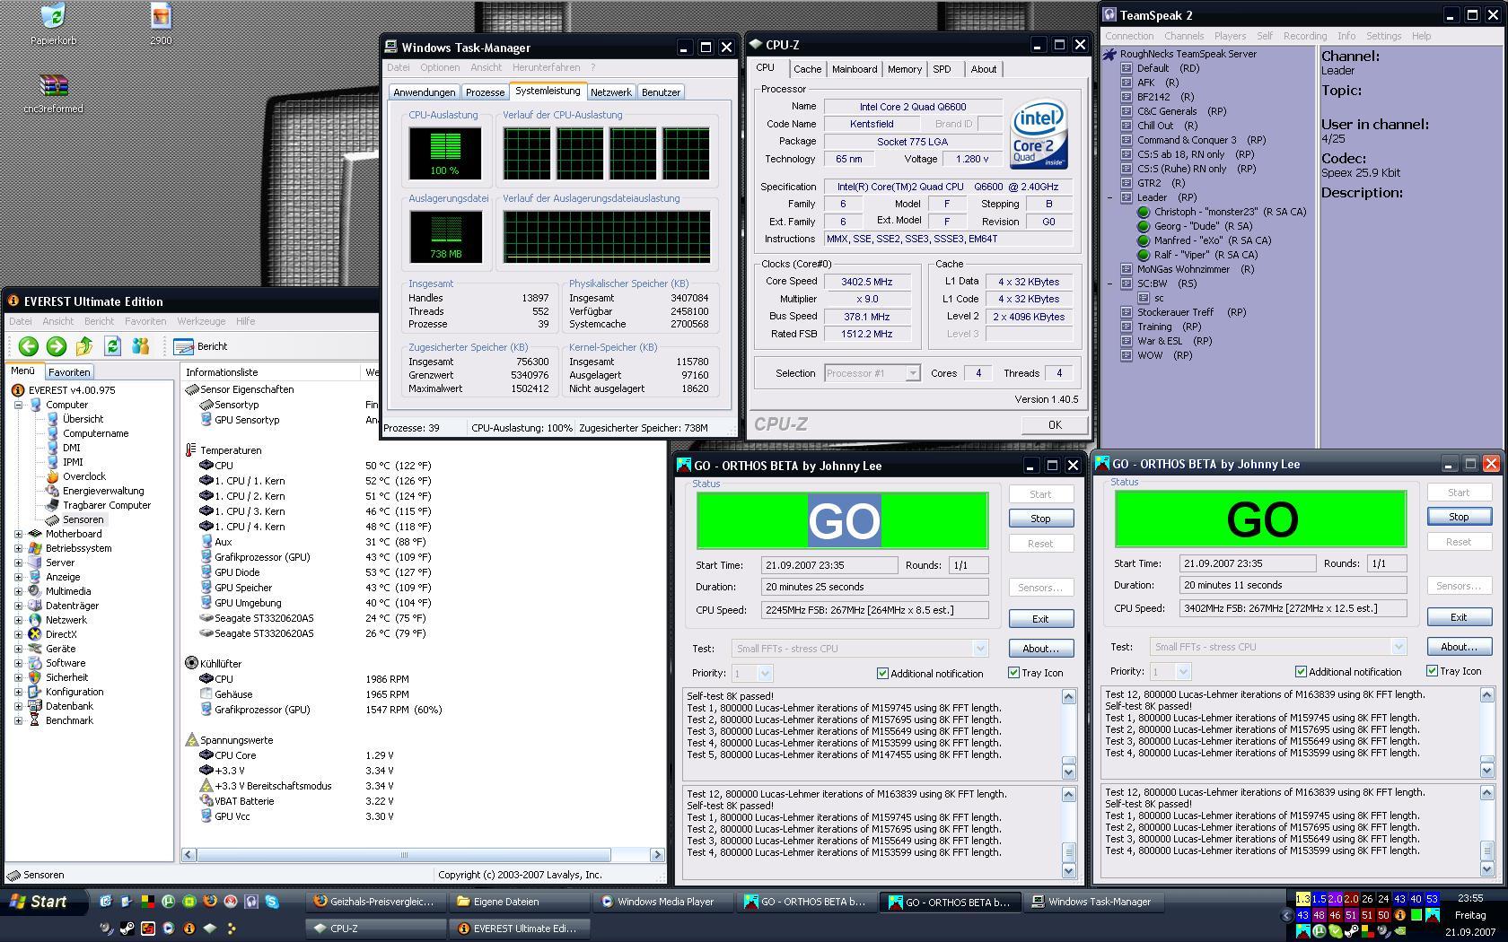This screenshot has height=942, width=1508.
Task: Toggle Additional notification in right ORTHOS window
Action: (x=1301, y=671)
